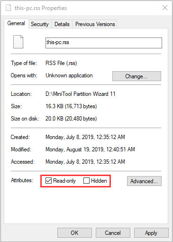Confirm with the OK button
The image size is (173, 242).
coord(74,233)
